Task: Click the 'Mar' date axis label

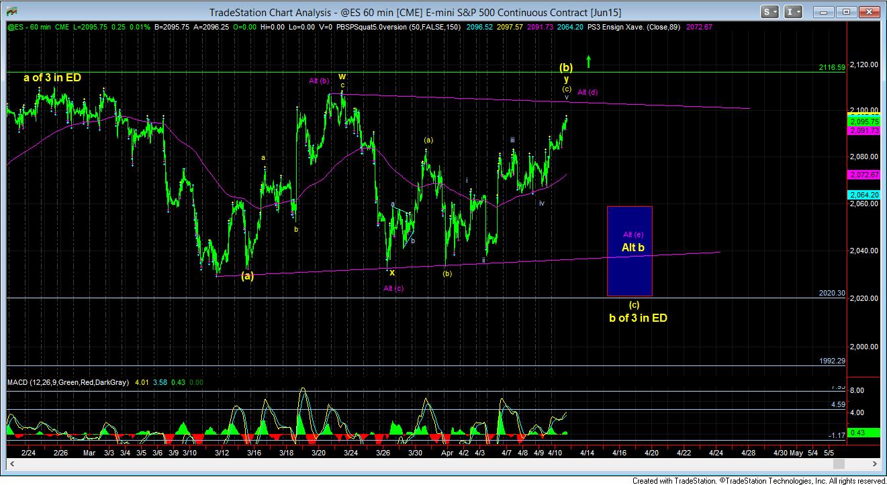Action: [89, 453]
